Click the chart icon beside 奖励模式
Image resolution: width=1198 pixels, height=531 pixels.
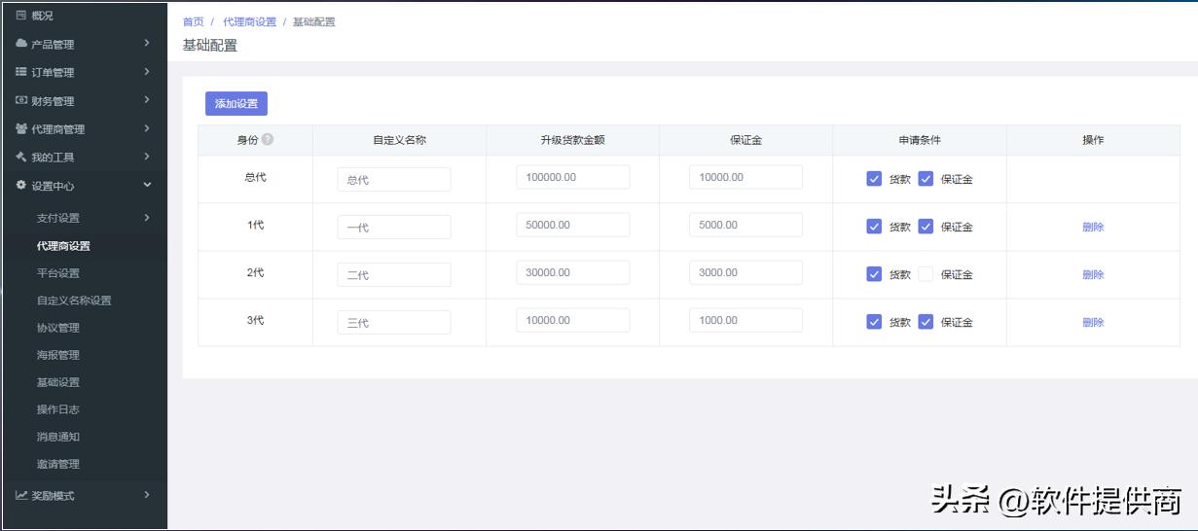pos(21,495)
